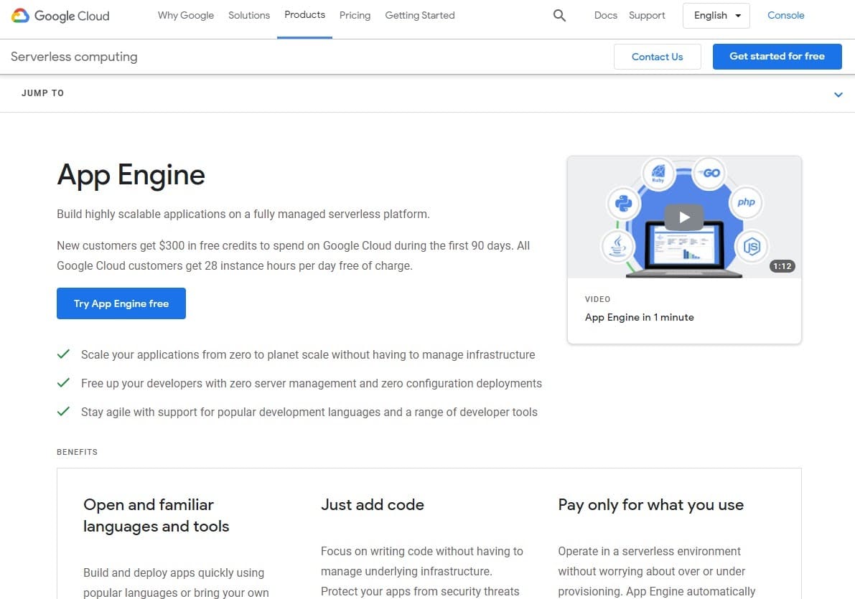This screenshot has height=599, width=855.
Task: Play the App Engine in 1 minute video
Action: (x=683, y=217)
